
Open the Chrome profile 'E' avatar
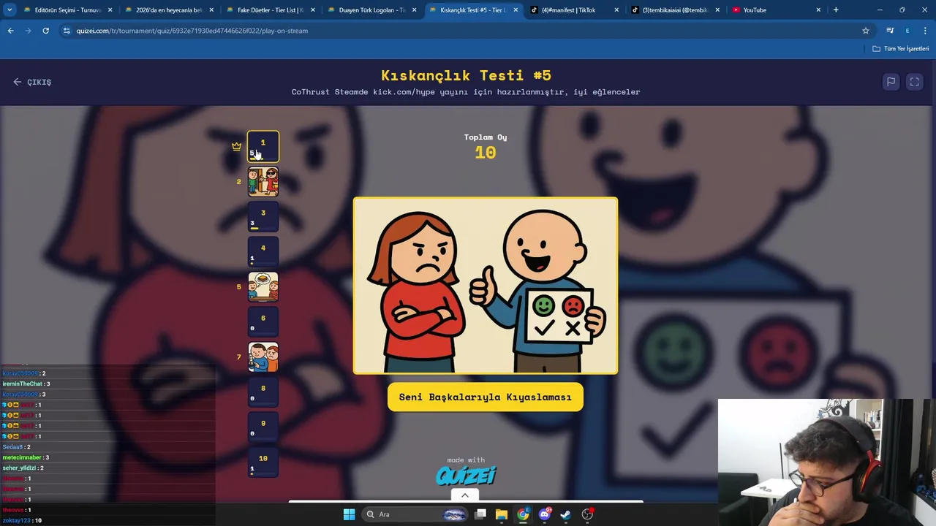(x=907, y=31)
